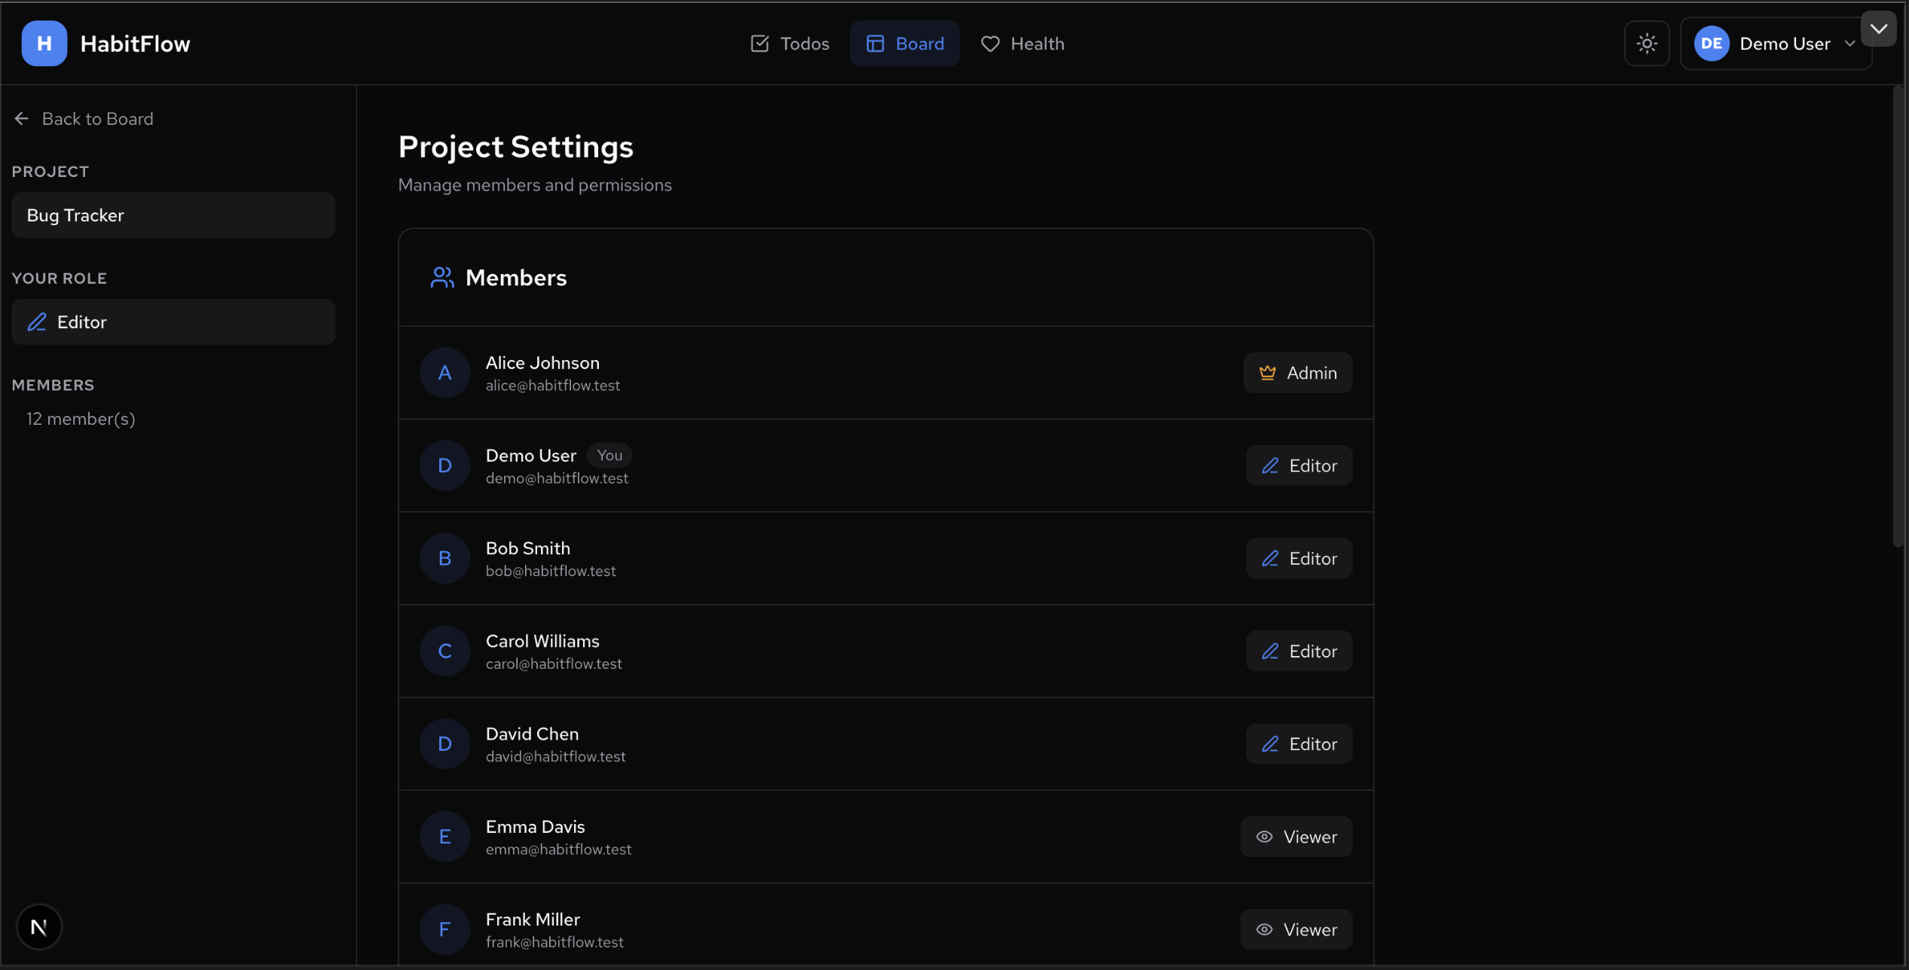The image size is (1909, 970).
Task: Toggle Frank Miller's Viewer eye icon
Action: coord(1264,929)
